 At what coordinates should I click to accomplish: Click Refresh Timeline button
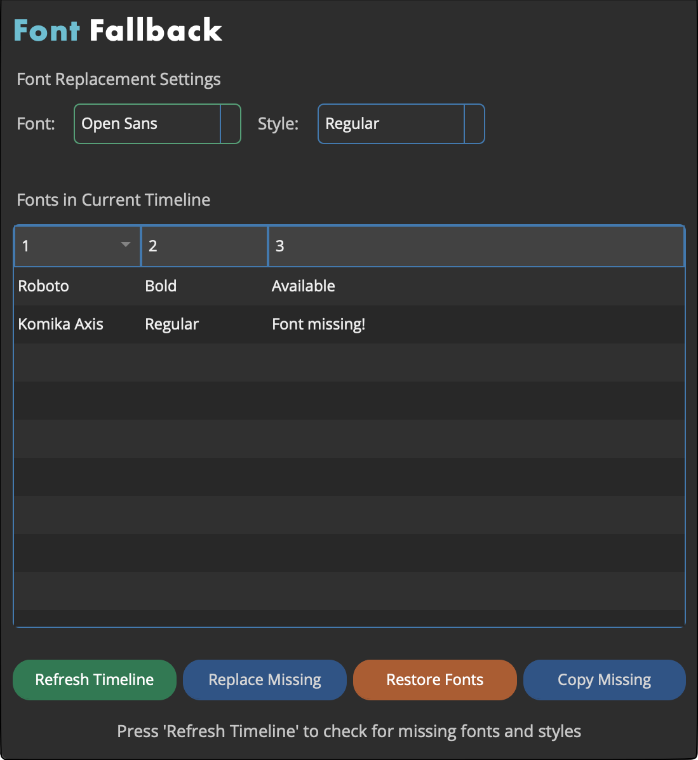(x=95, y=679)
